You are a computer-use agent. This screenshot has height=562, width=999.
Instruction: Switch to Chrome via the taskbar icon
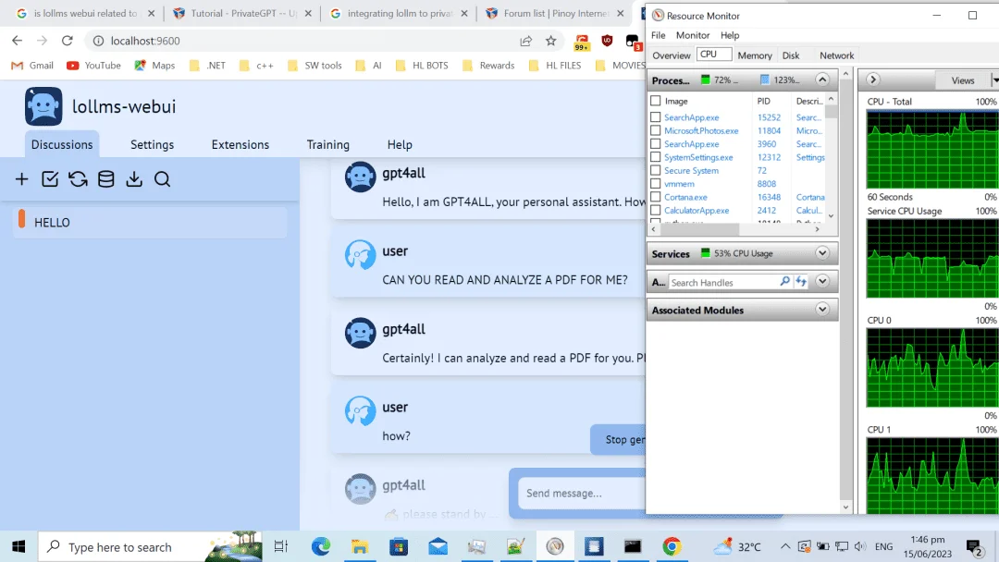click(672, 546)
